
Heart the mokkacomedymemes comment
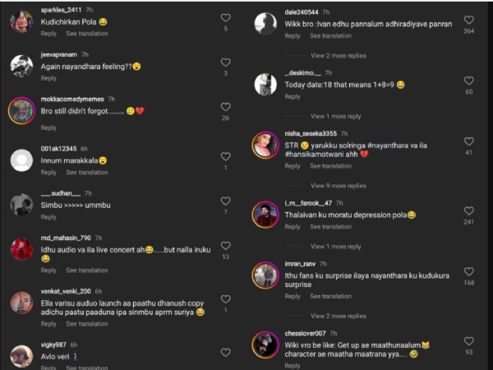[225, 106]
